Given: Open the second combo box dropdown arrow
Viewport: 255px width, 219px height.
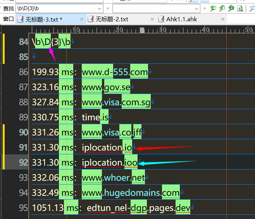Looking at the screenshot, I should pos(196,9).
